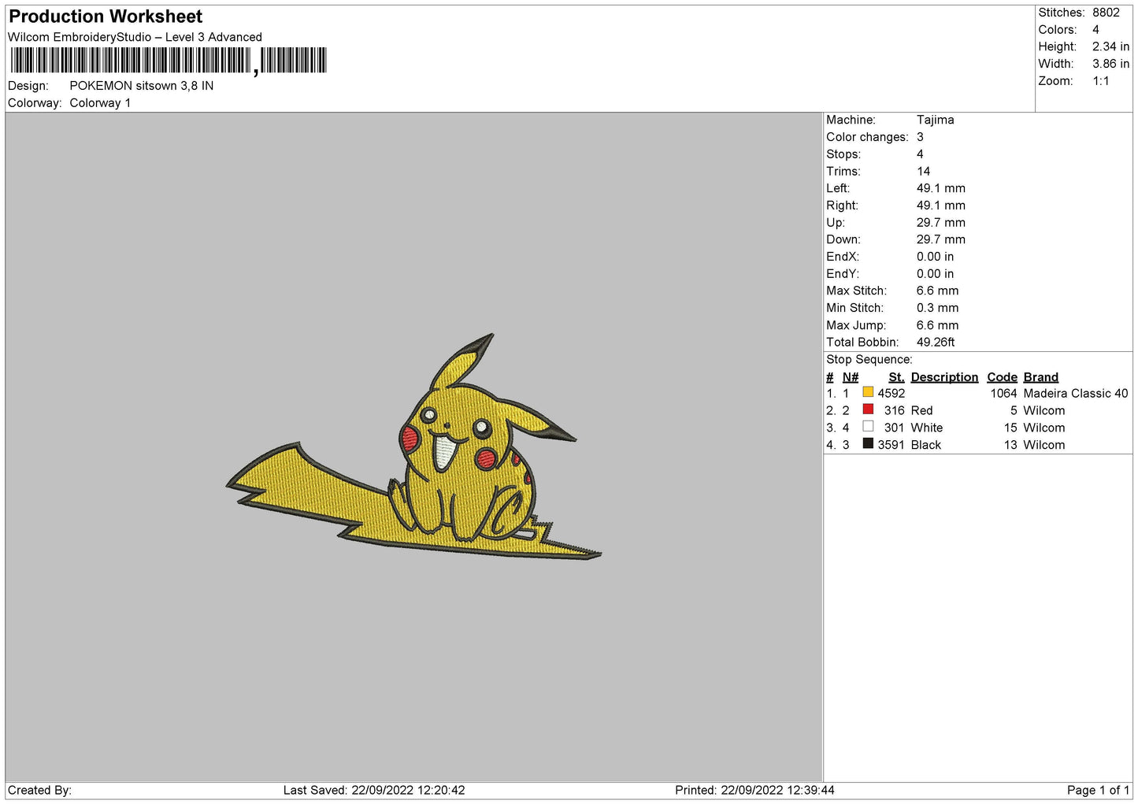Click the EndX label
Screen dimensions: 1138x804
[842, 257]
